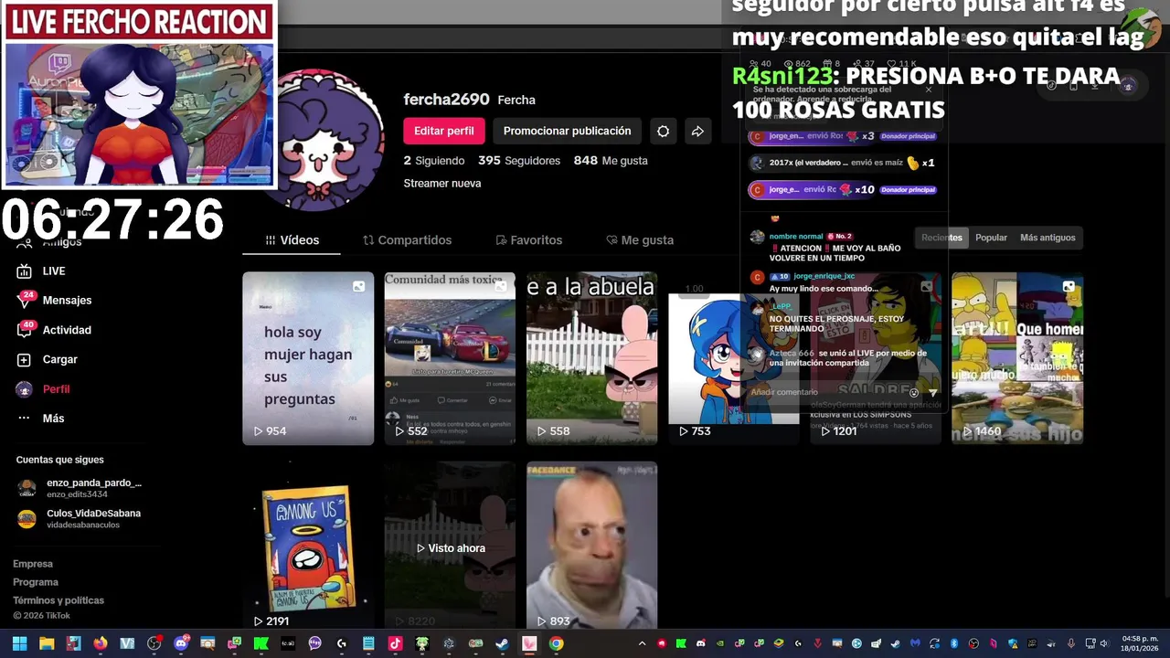Open video 'hola soy mujer hagan sus preguntas'
Screen dimensions: 1170x658
(308, 358)
